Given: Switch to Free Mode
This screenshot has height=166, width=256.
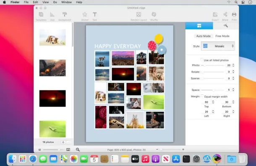Looking at the screenshot, I should pos(222,36).
